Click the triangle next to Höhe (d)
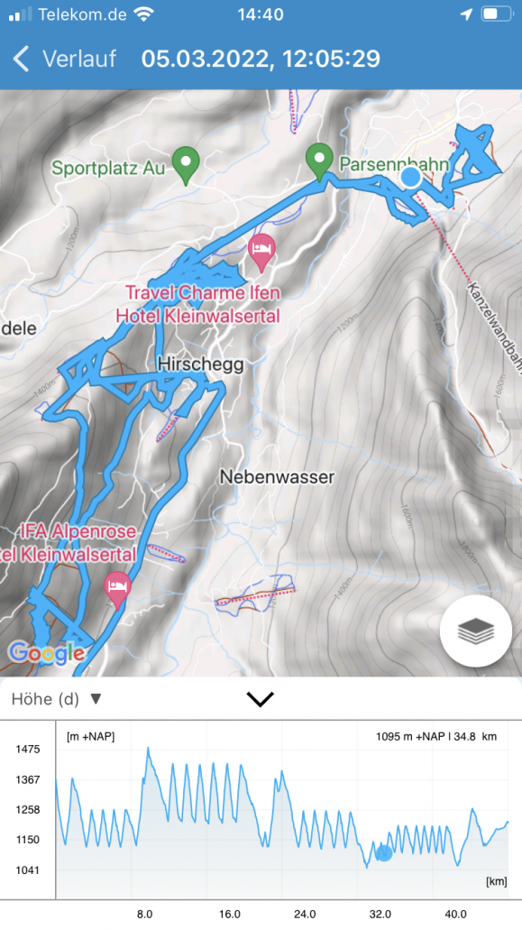The image size is (522, 929). tap(96, 700)
